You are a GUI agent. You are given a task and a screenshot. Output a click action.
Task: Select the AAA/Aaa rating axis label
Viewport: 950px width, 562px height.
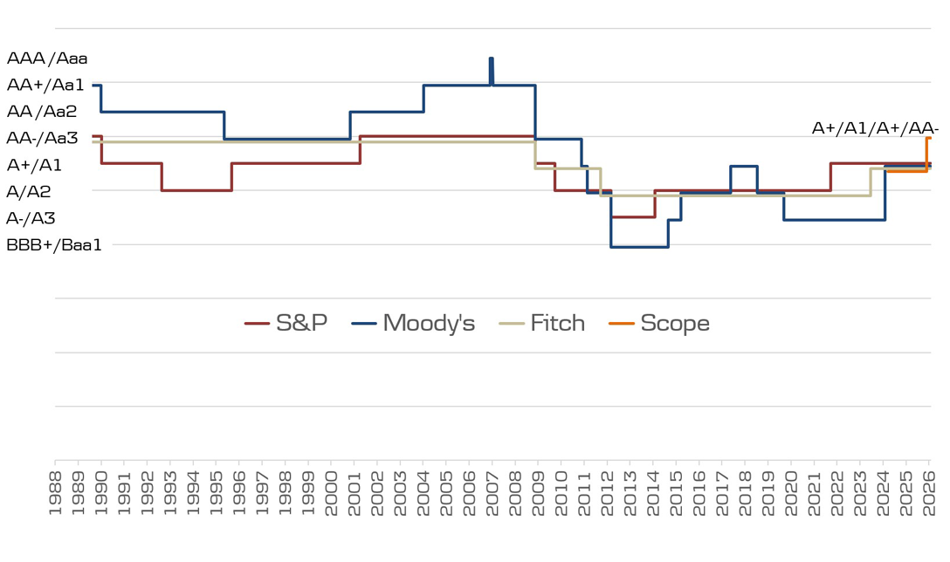click(47, 59)
